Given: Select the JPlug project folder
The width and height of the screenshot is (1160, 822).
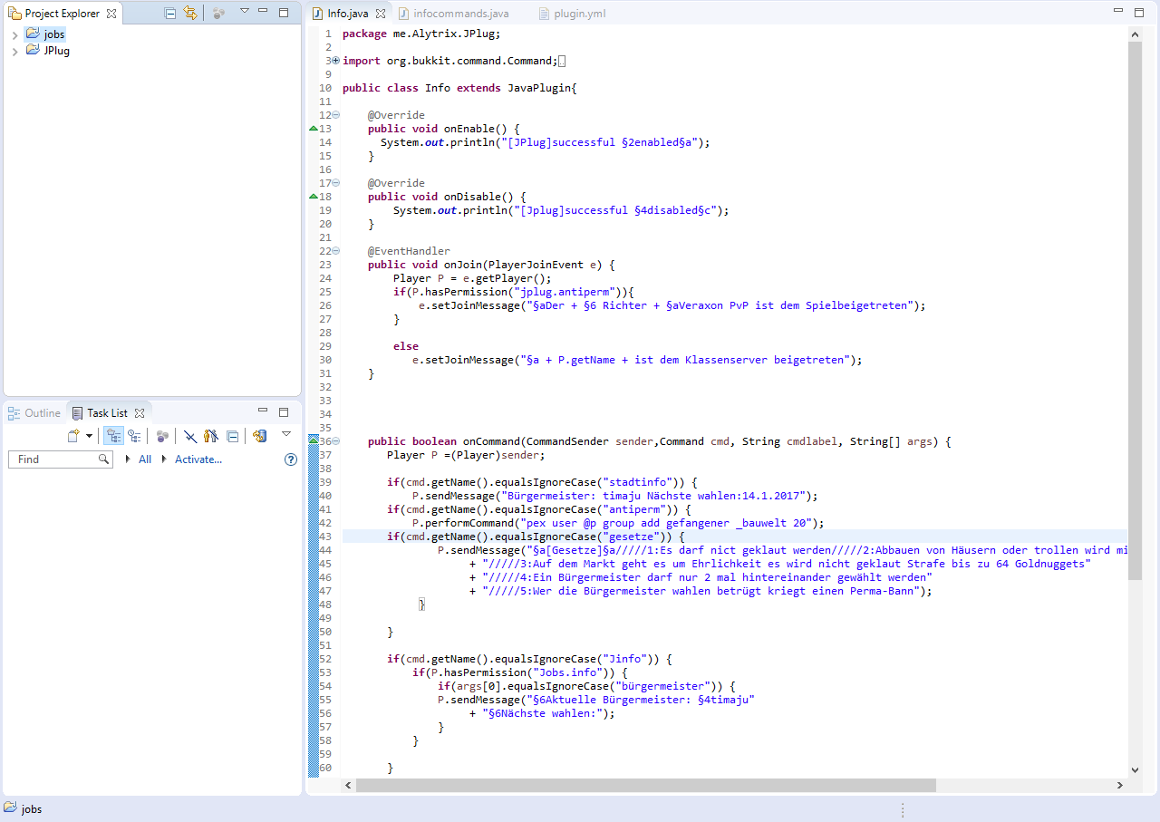Looking at the screenshot, I should coord(48,51).
